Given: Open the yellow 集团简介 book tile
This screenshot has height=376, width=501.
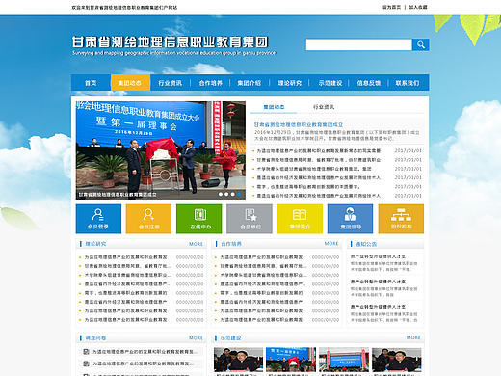Looking at the screenshot, I should point(300,219).
